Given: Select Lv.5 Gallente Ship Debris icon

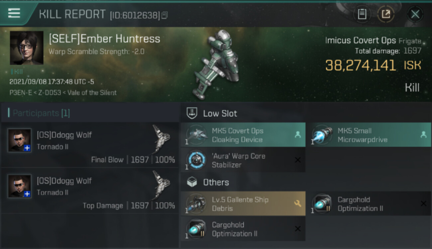Looking at the screenshot, I should [197, 204].
